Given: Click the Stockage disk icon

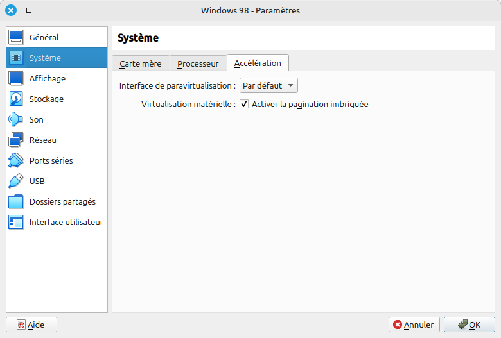Looking at the screenshot, I should point(15,99).
